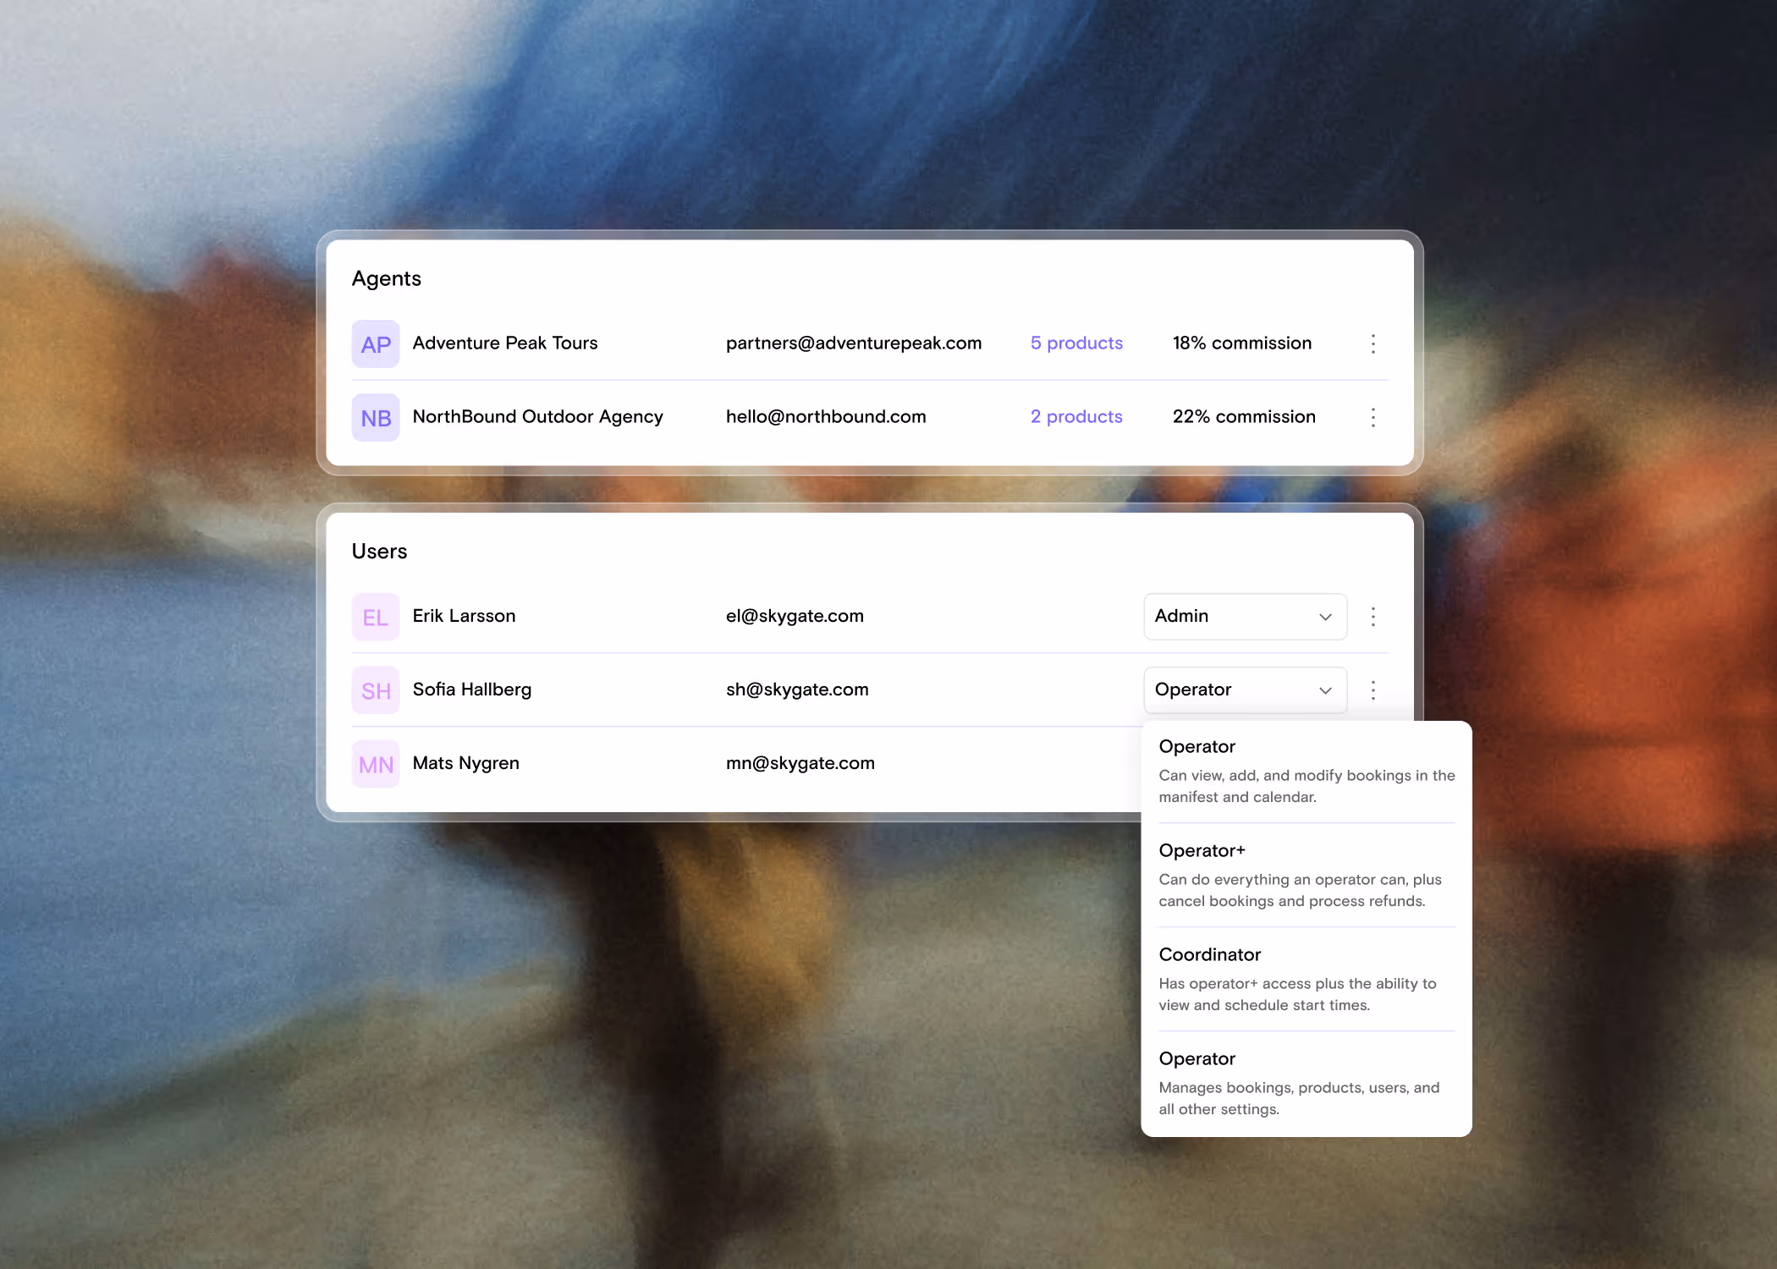Image resolution: width=1777 pixels, height=1269 pixels.
Task: Select the Operator+ role option
Action: pos(1202,850)
